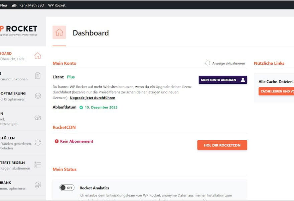Click the Rocket Analytics label
This screenshot has height=201, width=294.
point(94,188)
